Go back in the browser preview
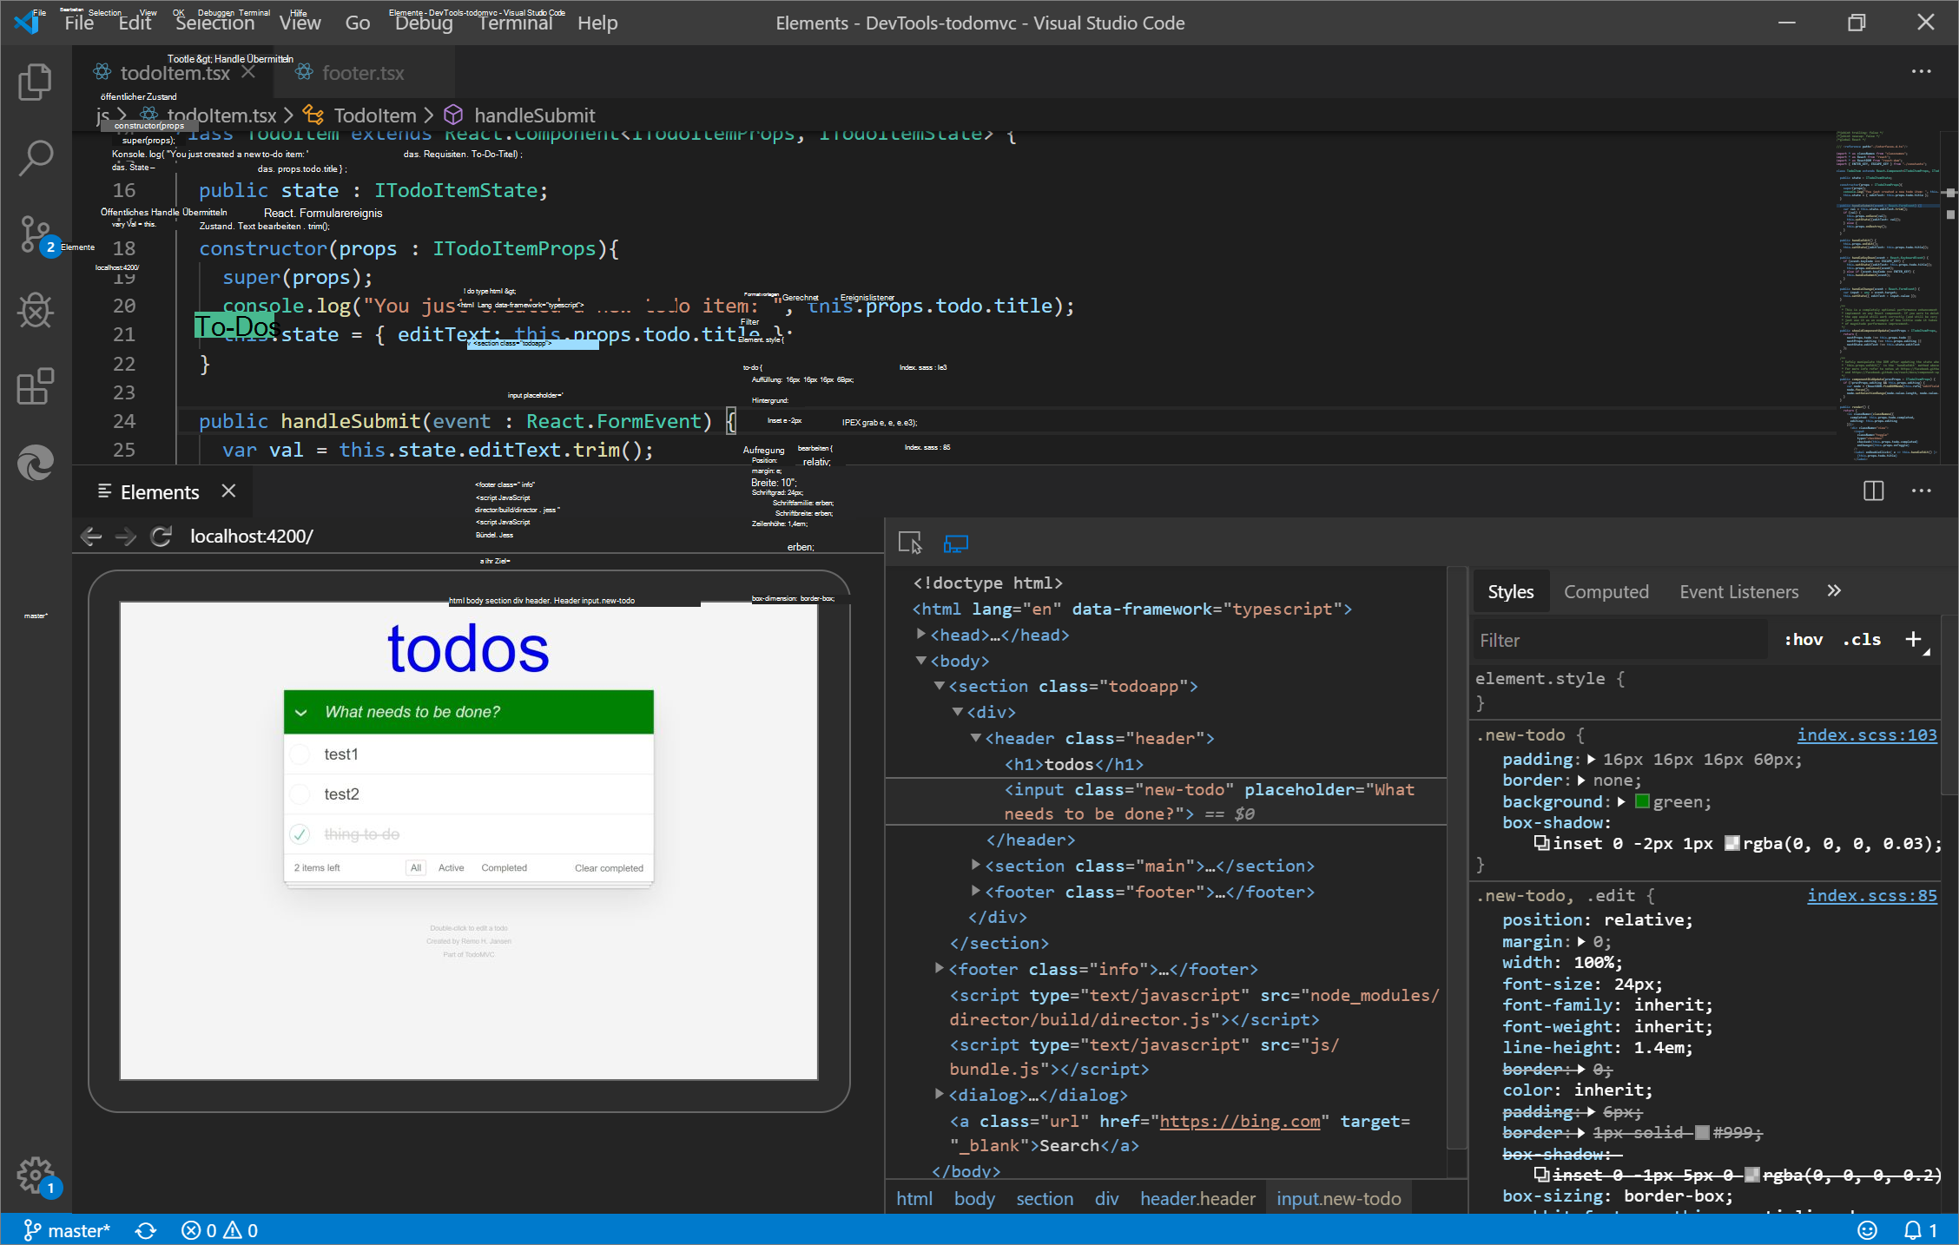This screenshot has height=1245, width=1959. coord(91,537)
